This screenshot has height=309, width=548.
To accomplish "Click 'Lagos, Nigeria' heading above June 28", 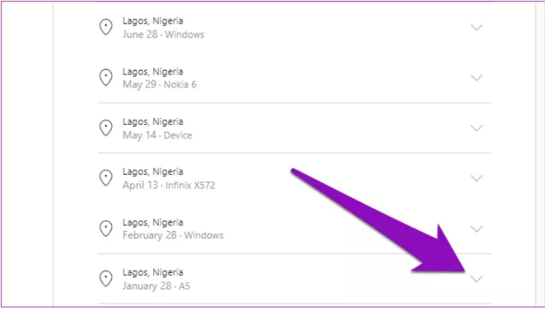I will click(x=153, y=21).
